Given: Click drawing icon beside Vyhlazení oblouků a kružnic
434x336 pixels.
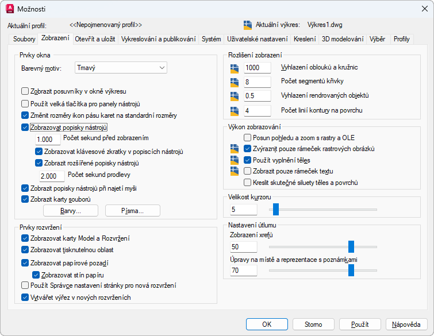Looking at the screenshot, I should pyautogui.click(x=235, y=68).
